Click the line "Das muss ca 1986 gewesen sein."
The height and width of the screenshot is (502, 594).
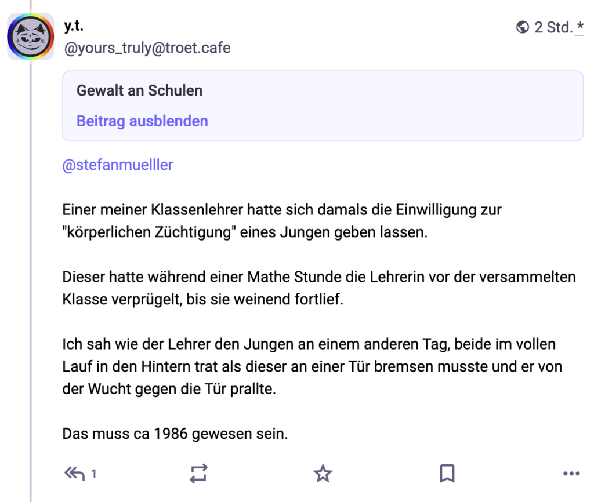click(x=175, y=433)
